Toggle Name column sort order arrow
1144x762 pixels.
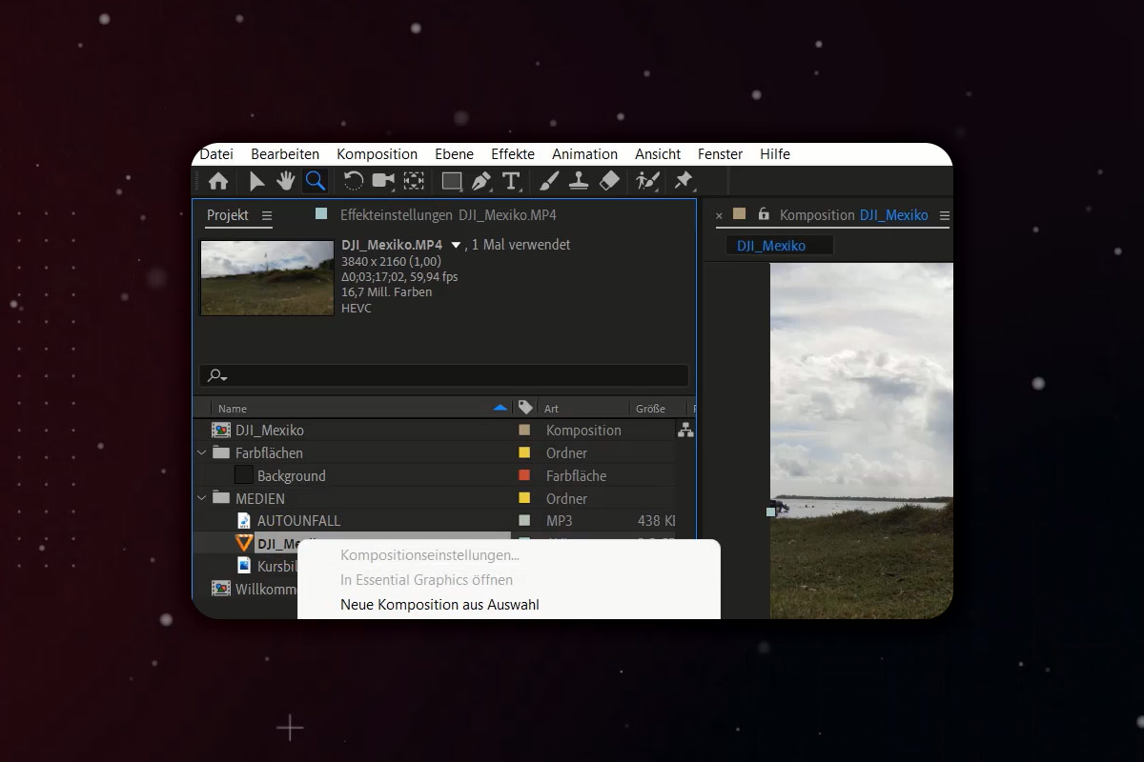(500, 408)
